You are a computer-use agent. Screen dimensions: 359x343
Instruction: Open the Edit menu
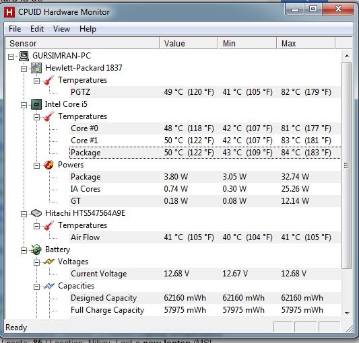(37, 29)
